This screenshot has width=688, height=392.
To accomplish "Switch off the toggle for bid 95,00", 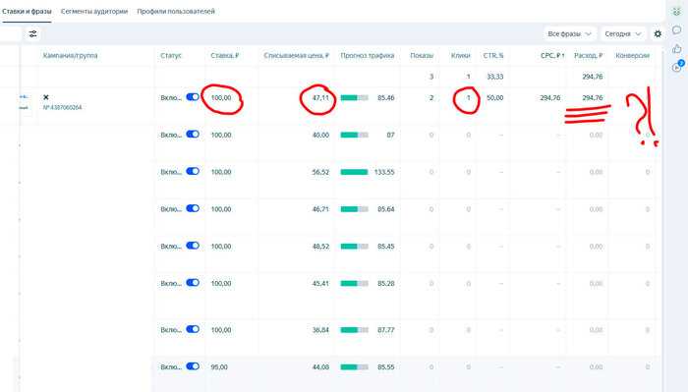I will point(193,366).
